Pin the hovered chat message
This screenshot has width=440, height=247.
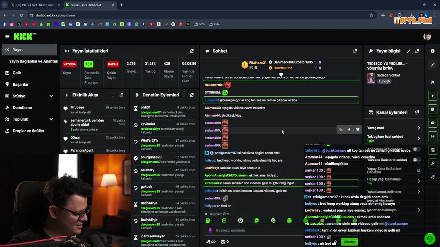[x=349, y=130]
